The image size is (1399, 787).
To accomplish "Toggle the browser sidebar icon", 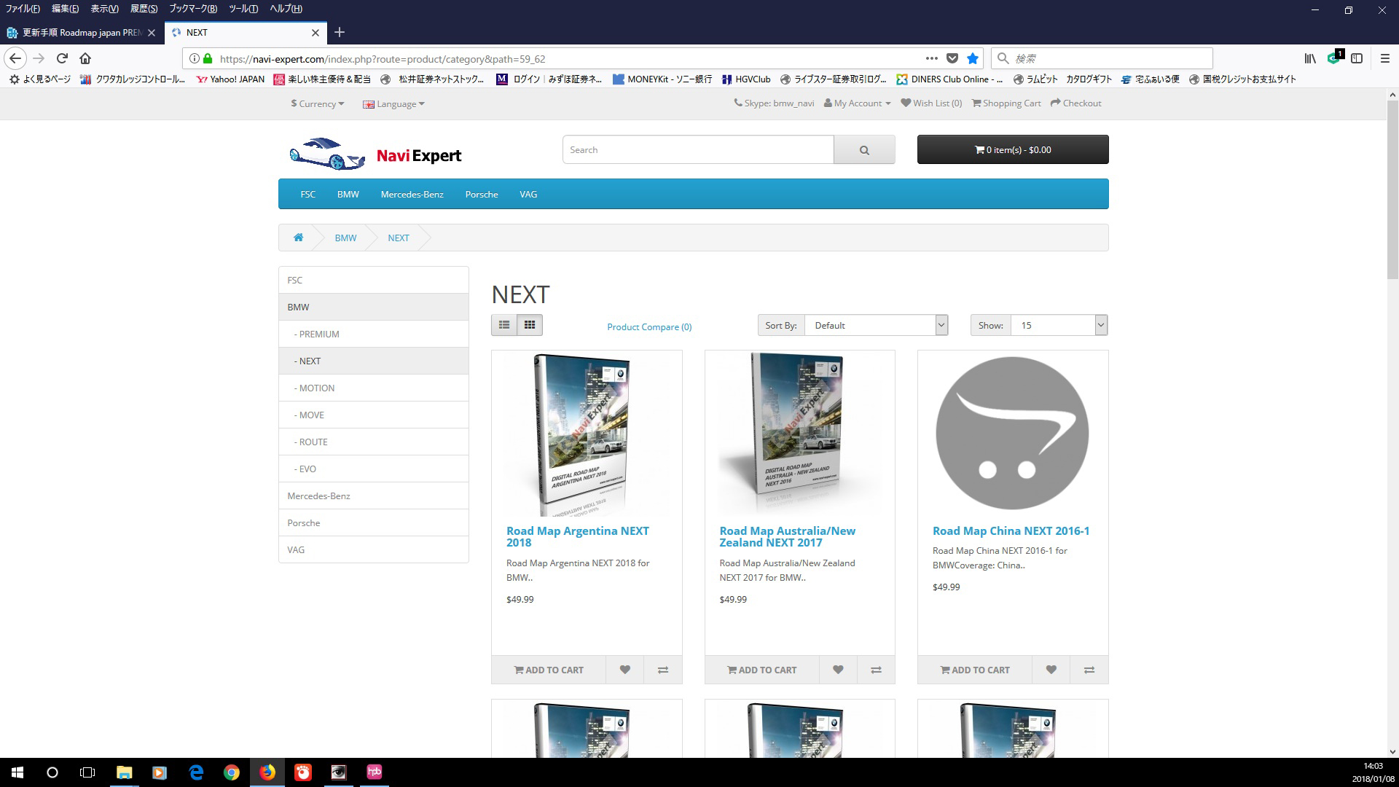I will pos(1357,58).
